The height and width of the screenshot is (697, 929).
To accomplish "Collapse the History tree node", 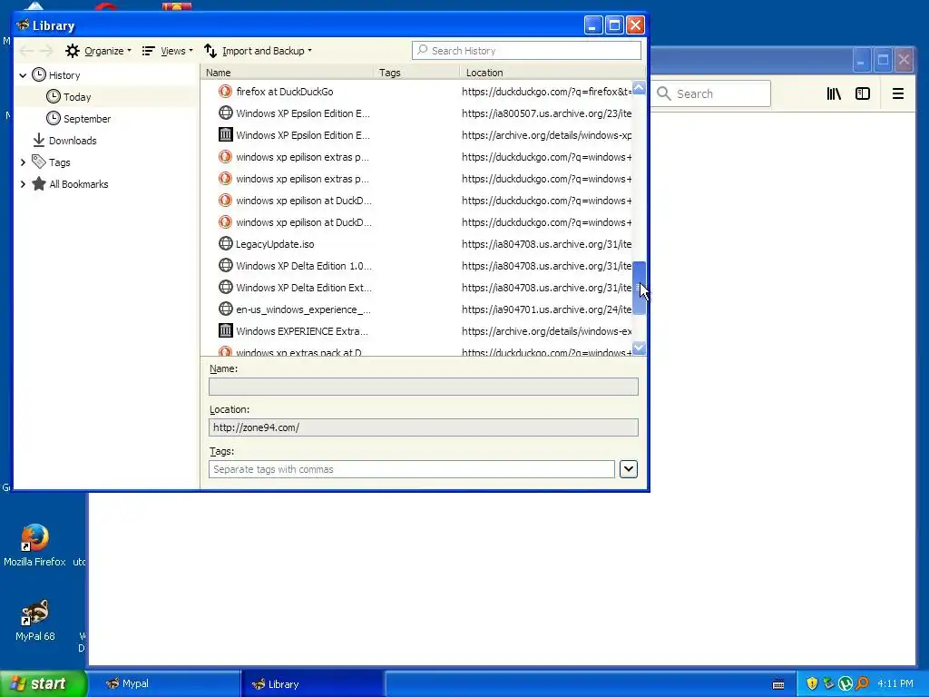I will [23, 75].
